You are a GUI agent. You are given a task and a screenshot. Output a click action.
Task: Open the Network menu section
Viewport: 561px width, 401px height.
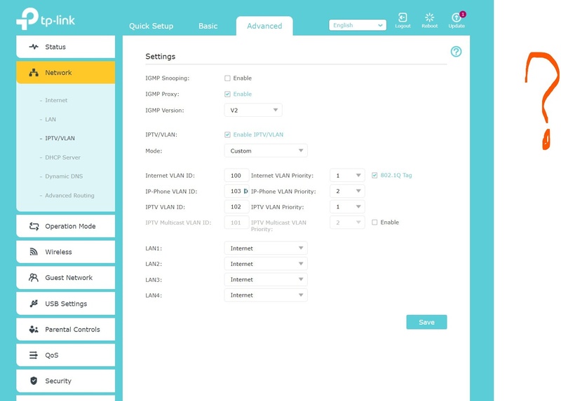point(65,73)
